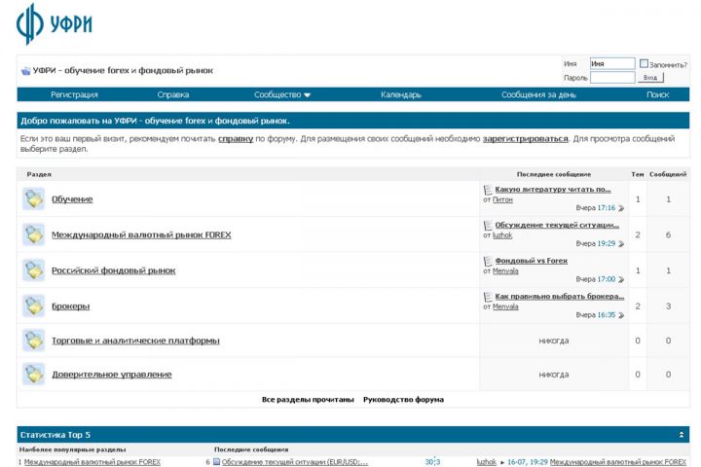This screenshot has height=467, width=701.
Task: Open the Поиск menu item
Action: pyautogui.click(x=657, y=94)
